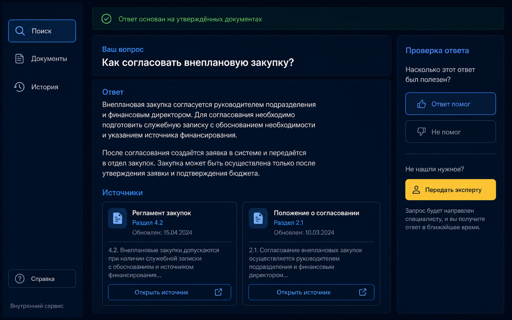This screenshot has height=320, width=512.
Task: Click the green checkmark icon in the banner
Action: click(107, 19)
